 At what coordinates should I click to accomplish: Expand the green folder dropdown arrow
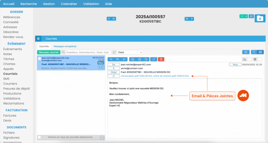tap(246, 16)
